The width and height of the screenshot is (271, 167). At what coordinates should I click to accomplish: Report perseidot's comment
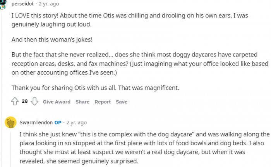click(x=103, y=102)
